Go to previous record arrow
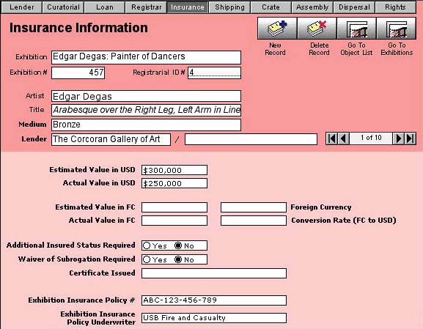The width and height of the screenshot is (423, 329). (343, 138)
